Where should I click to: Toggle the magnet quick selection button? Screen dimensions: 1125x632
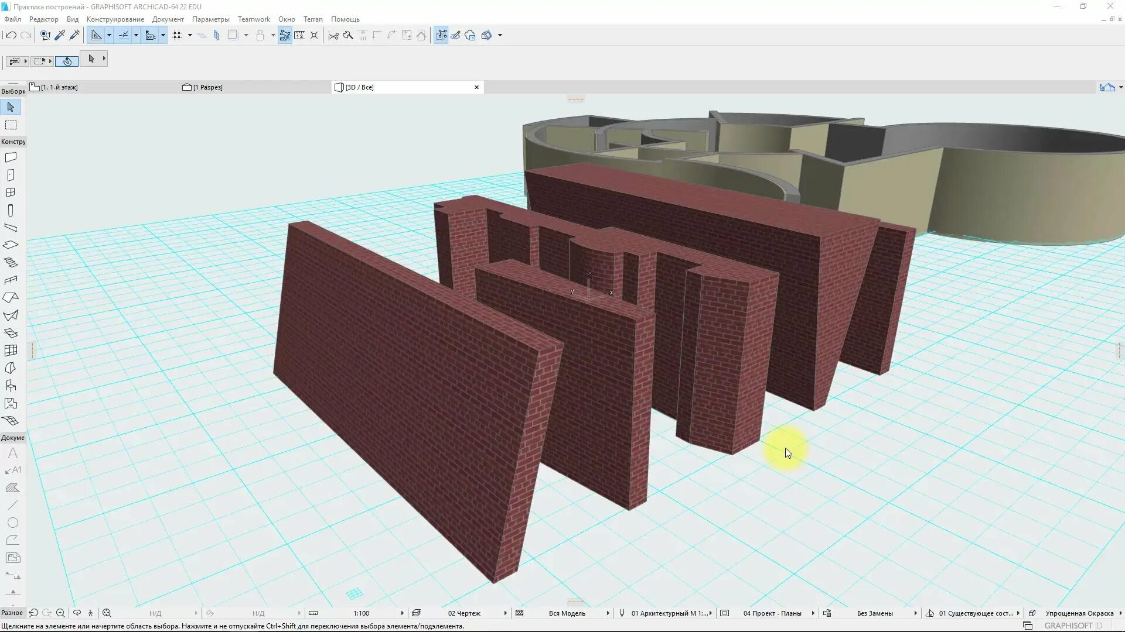(x=67, y=61)
